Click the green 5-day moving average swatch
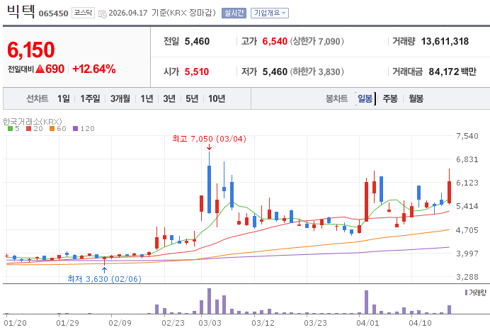 [11, 128]
